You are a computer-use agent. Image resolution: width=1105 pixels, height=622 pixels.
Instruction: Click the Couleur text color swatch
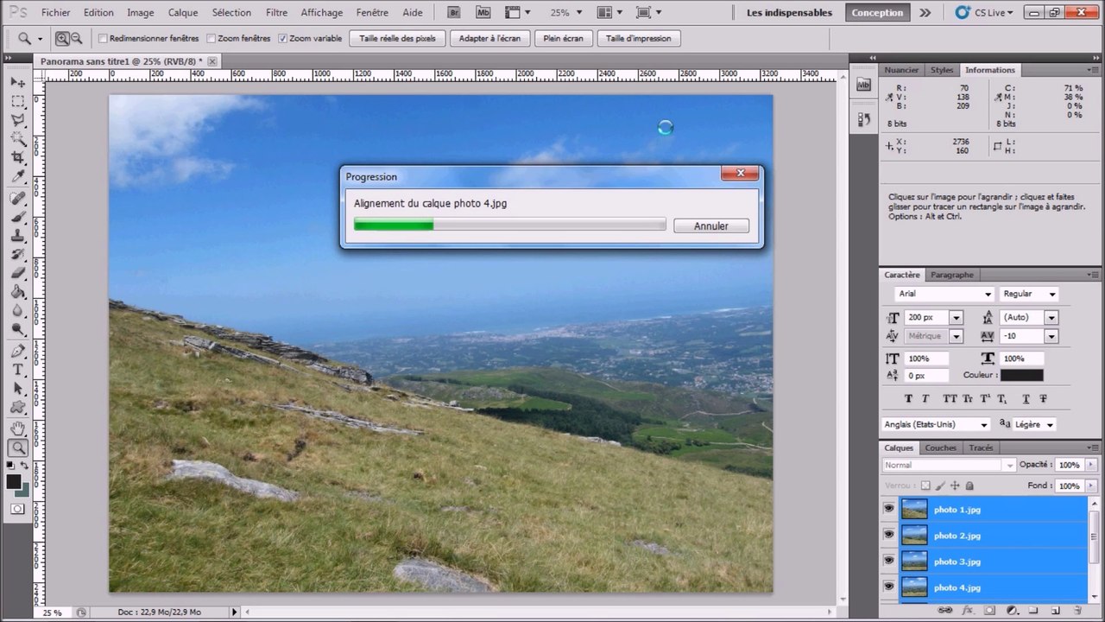pos(1022,376)
